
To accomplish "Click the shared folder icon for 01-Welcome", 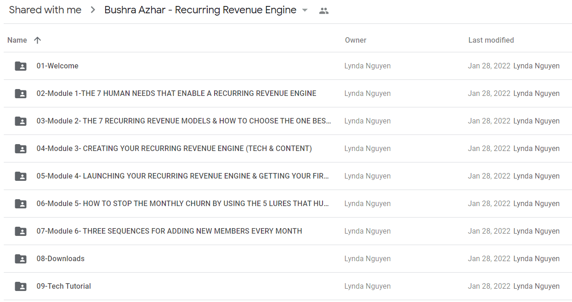I will (21, 66).
